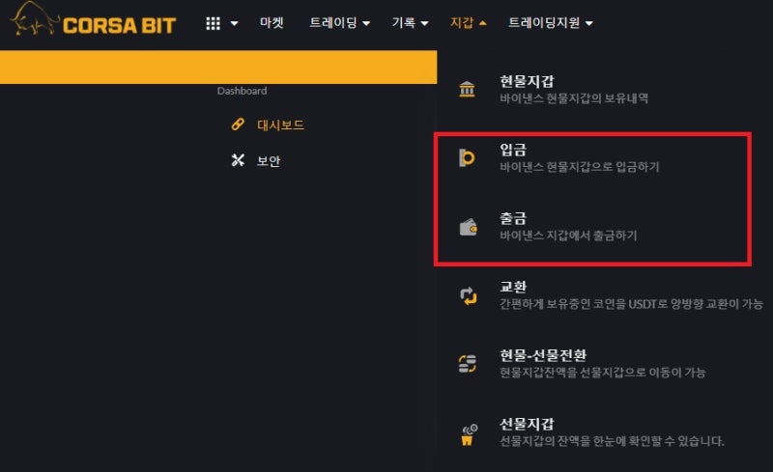
Task: Click the futures wallet icon for 선물지갑
Action: click(469, 434)
